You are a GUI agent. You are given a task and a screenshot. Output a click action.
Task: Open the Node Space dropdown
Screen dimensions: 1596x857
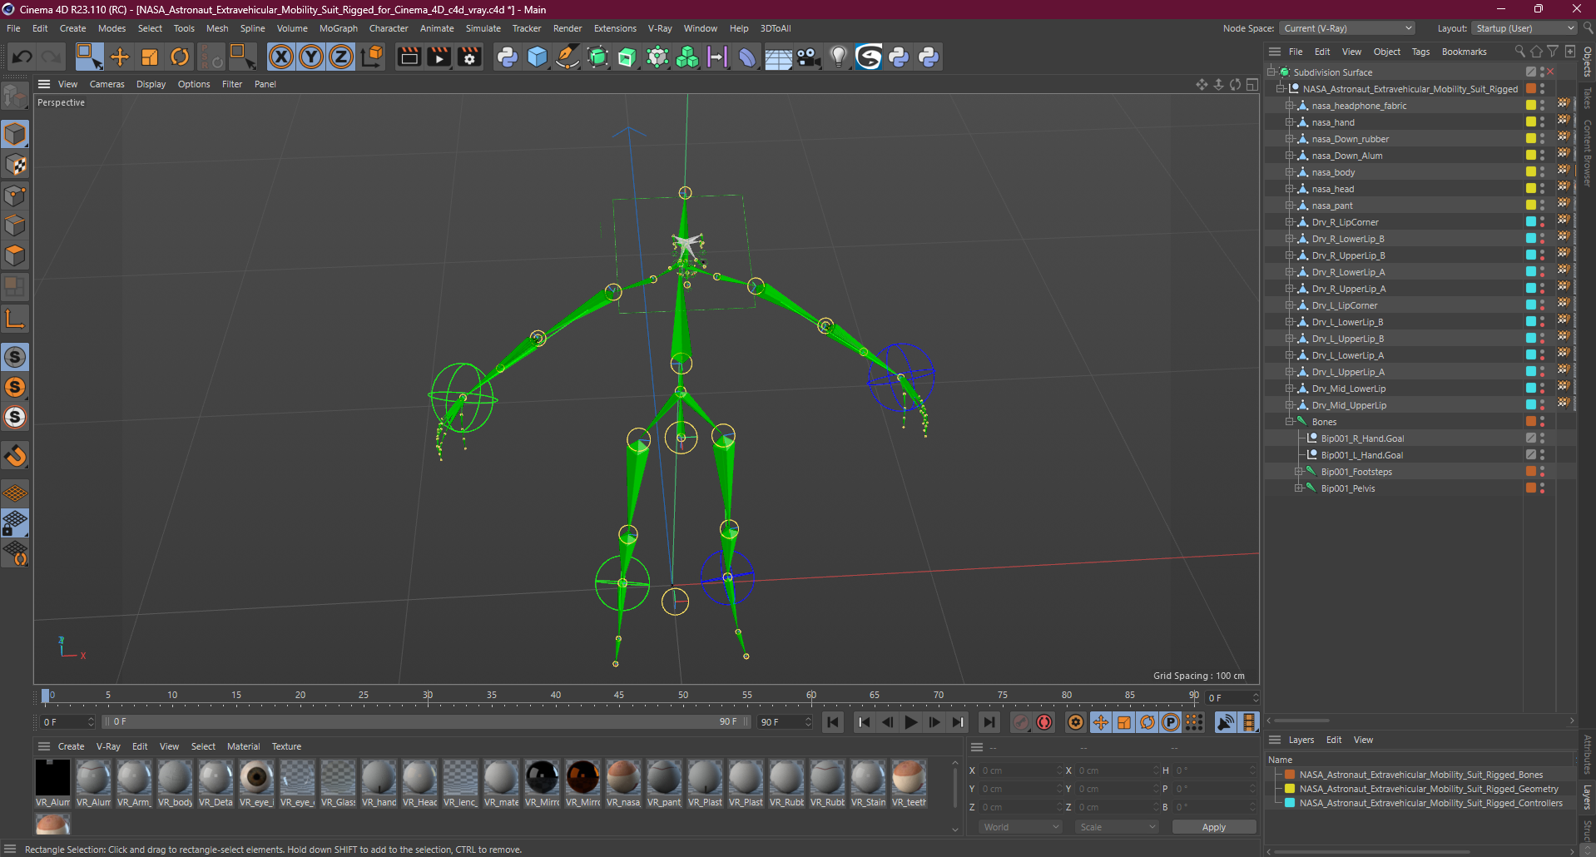1346,28
